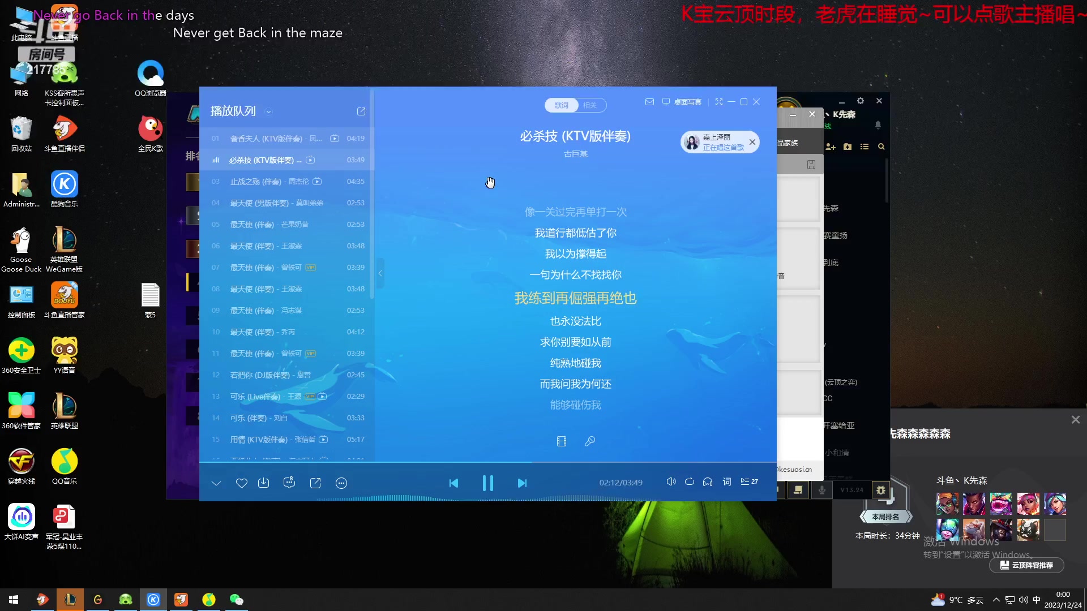Click lyric line 求你别要如从前

[576, 342]
